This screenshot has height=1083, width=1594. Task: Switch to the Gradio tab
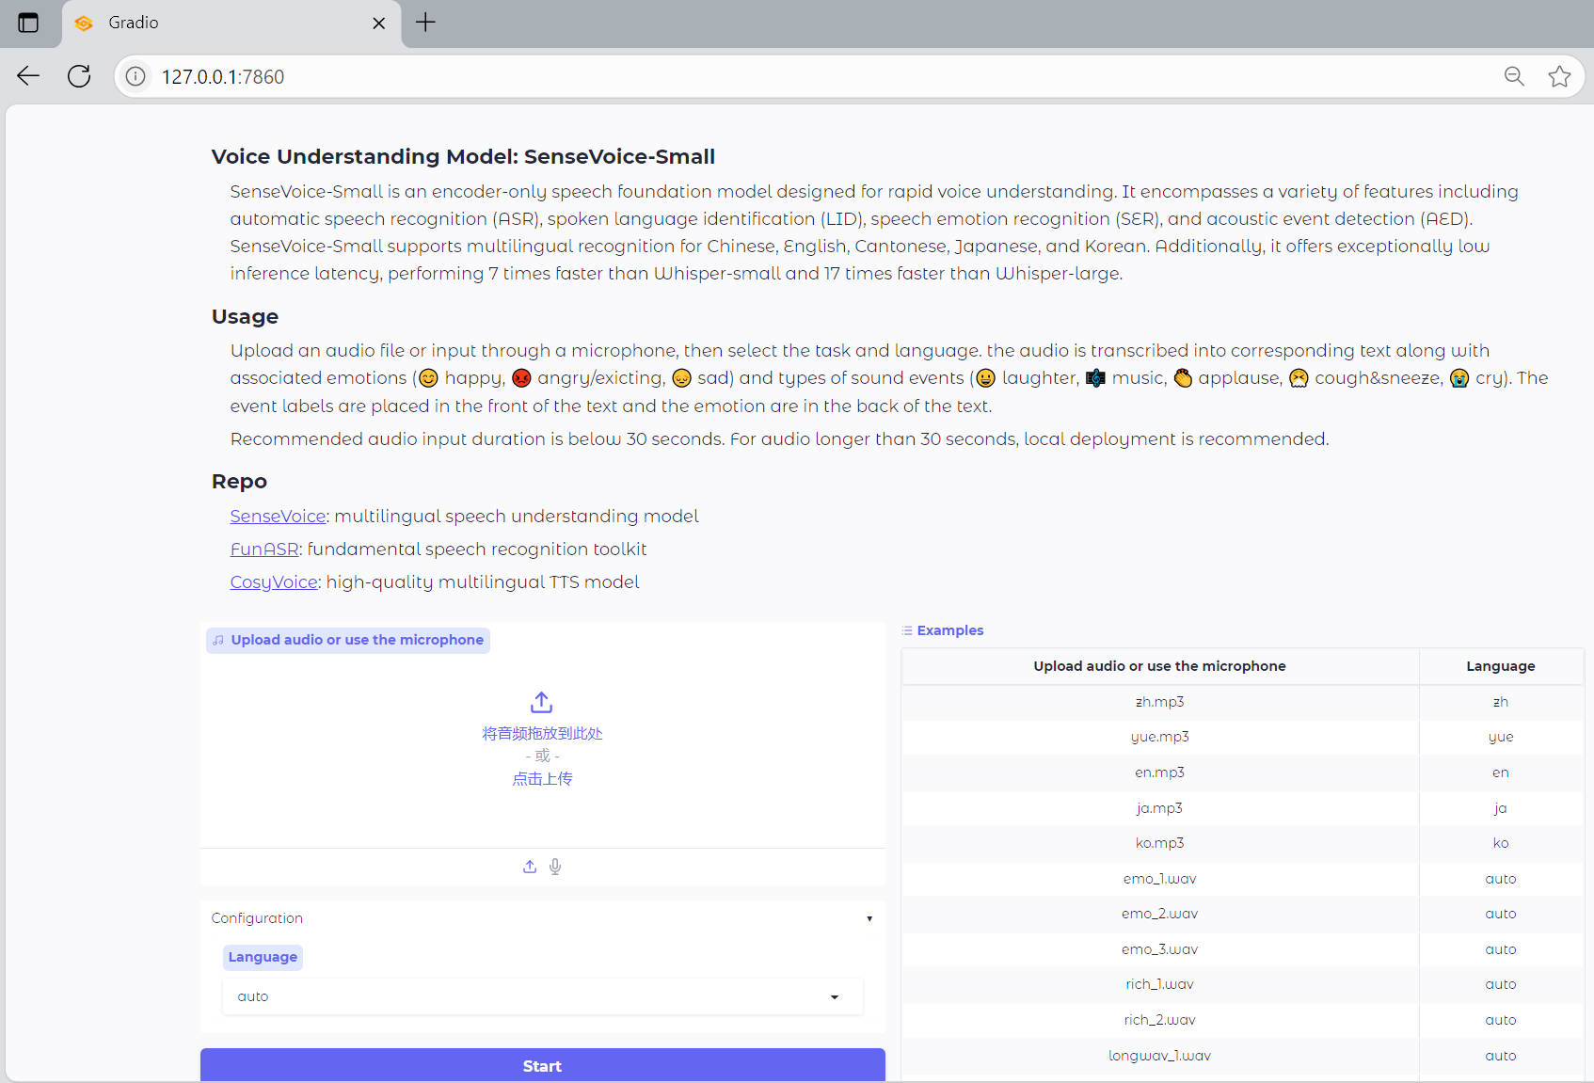(231, 24)
